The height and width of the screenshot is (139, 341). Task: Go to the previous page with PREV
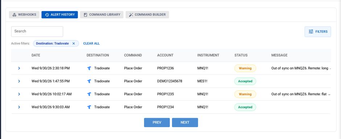coord(157,122)
